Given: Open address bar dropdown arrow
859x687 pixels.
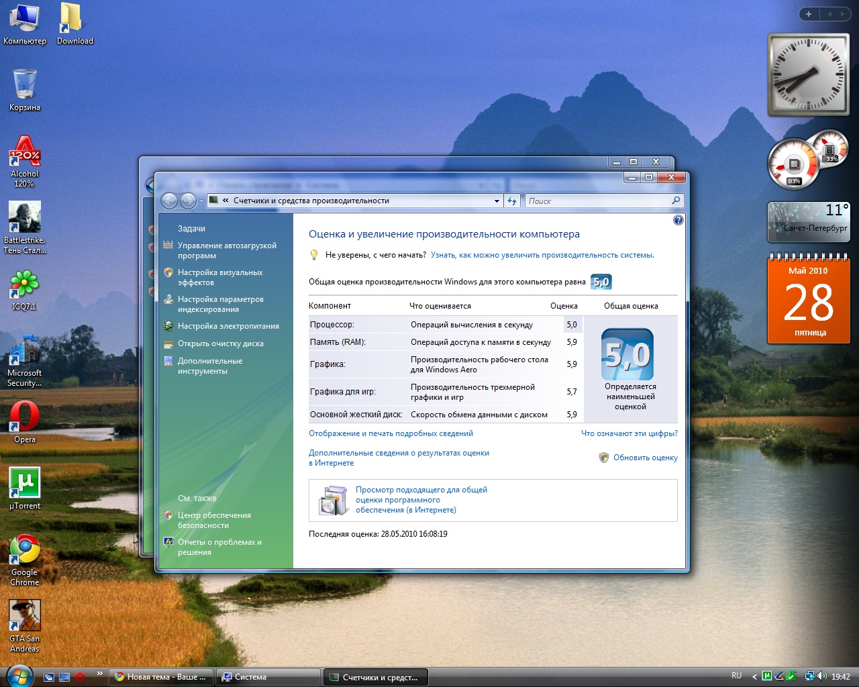Looking at the screenshot, I should (x=497, y=201).
